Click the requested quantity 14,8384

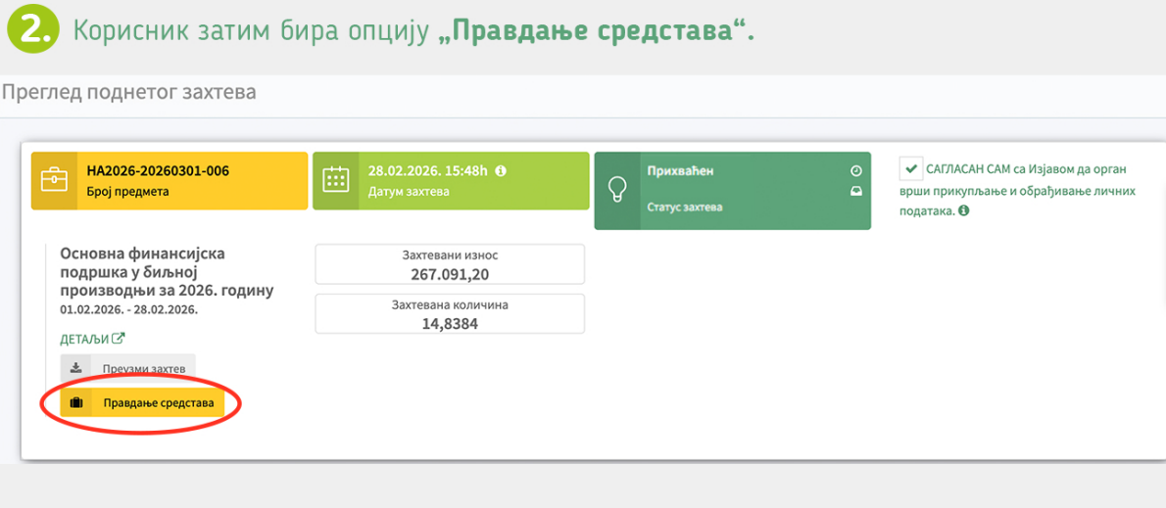pos(450,324)
